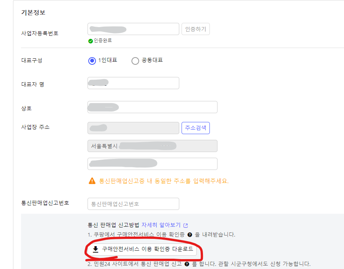The image size is (344, 269).
Task: Click the green 인증완료 checkmark icon
Action: click(91, 41)
